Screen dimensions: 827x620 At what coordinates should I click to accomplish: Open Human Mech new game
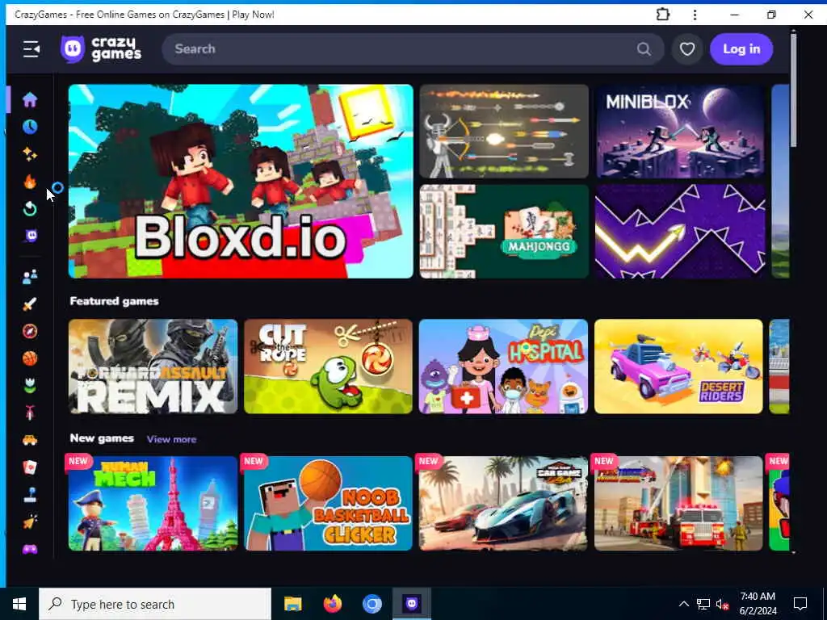tap(153, 503)
